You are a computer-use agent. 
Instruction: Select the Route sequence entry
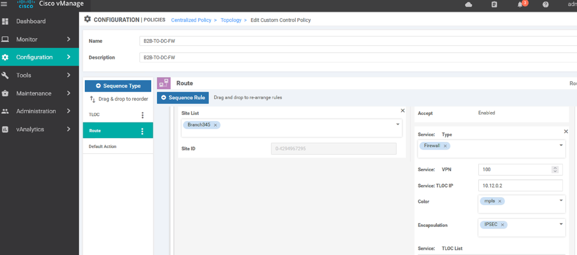118,130
